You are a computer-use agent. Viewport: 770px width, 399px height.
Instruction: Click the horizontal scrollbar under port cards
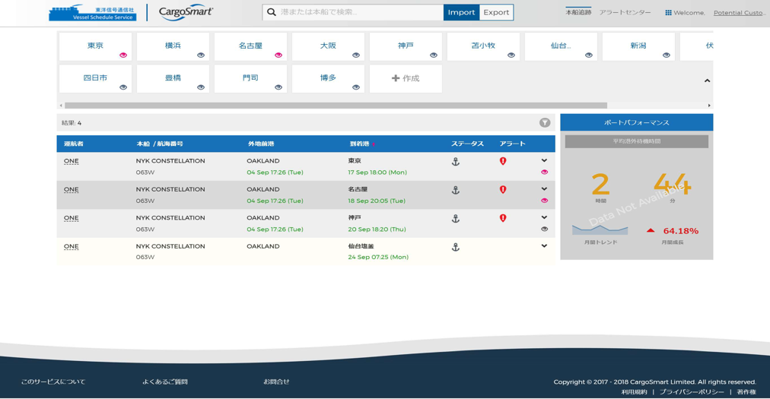tap(336, 106)
